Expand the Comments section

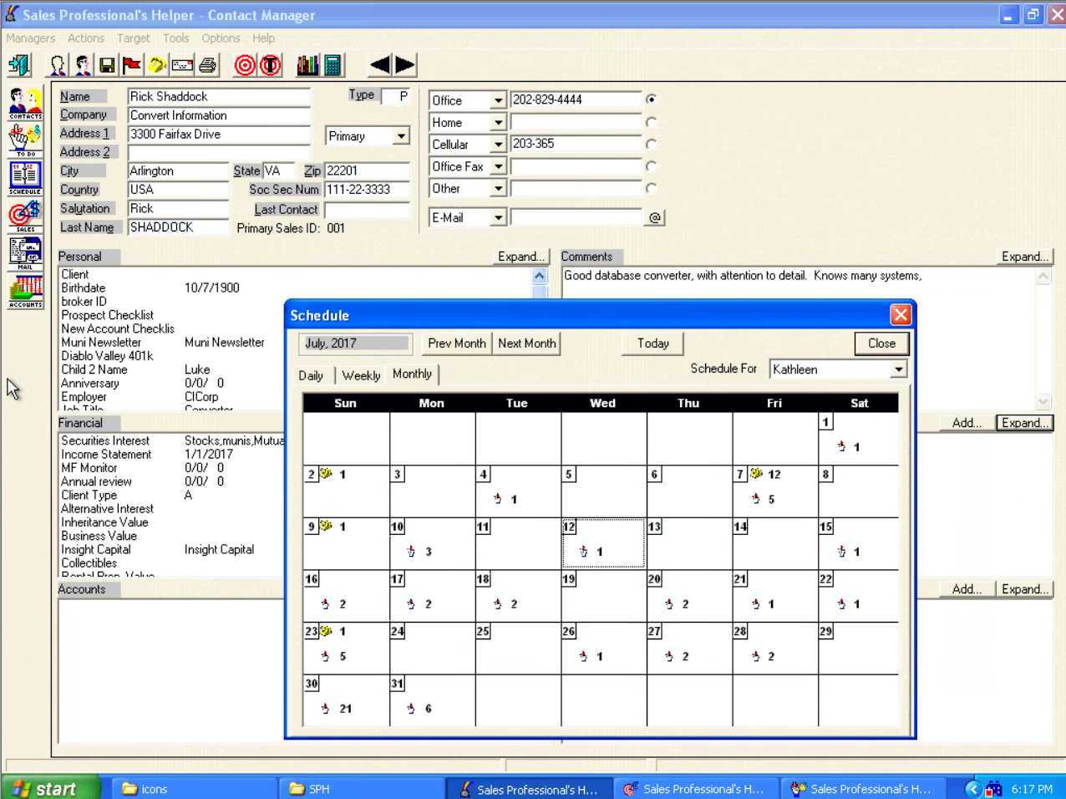pos(1025,257)
